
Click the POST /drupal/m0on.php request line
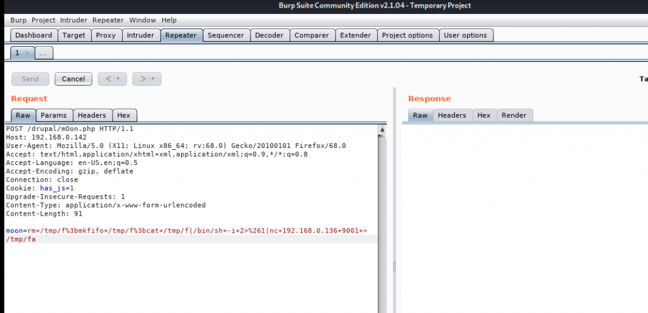pyautogui.click(x=70, y=129)
